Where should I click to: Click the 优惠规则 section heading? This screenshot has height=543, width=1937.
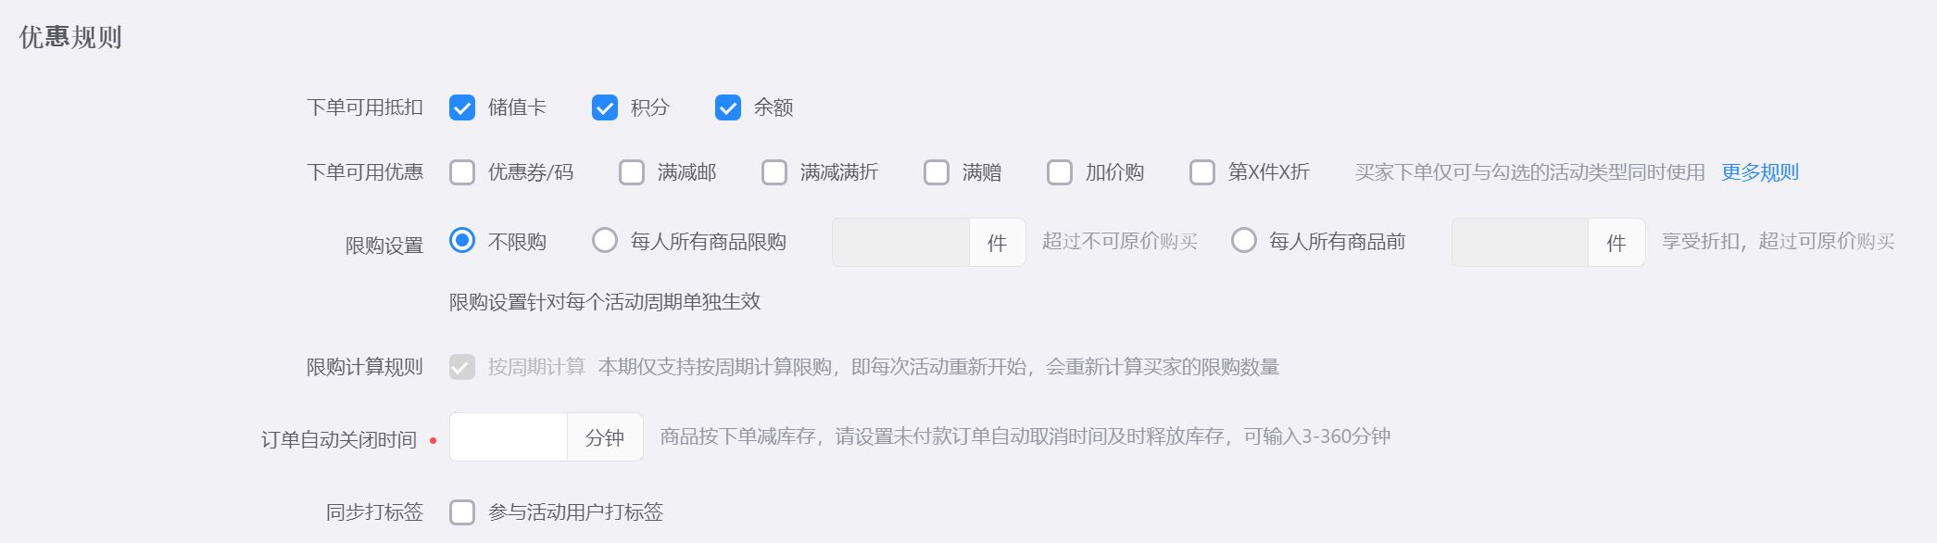70,37
